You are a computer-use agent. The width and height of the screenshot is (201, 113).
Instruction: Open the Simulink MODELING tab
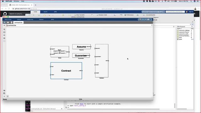tap(30, 19)
